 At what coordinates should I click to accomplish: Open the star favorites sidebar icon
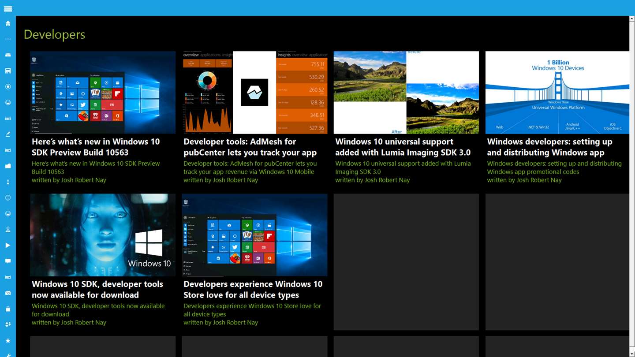click(x=8, y=341)
